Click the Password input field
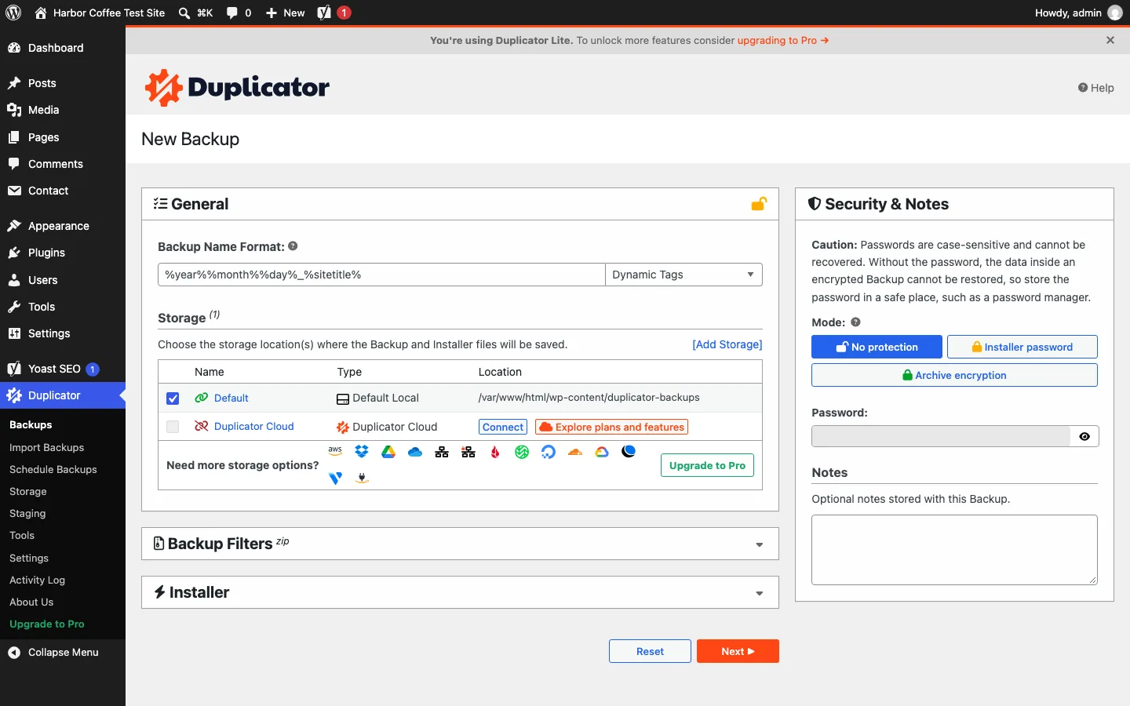Viewport: 1130px width, 706px height. (941, 436)
